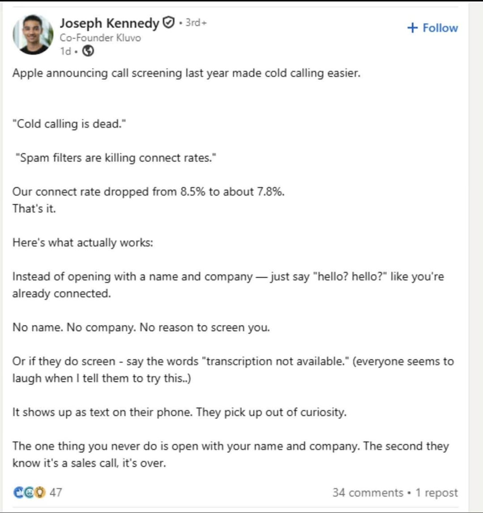Viewport: 483px width, 513px height.
Task: Click the first line about Apple call screening
Action: (186, 73)
